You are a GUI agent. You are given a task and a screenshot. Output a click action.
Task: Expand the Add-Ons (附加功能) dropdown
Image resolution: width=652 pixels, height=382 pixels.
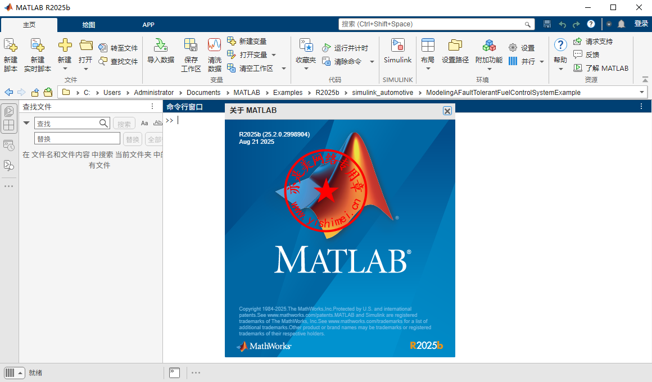(488, 69)
